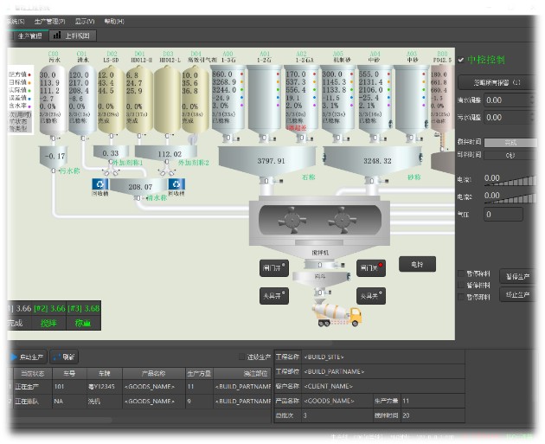Viewport: 545px width, 444px height.
Task: Click the play icon on 启动生产
Action: coord(13,357)
